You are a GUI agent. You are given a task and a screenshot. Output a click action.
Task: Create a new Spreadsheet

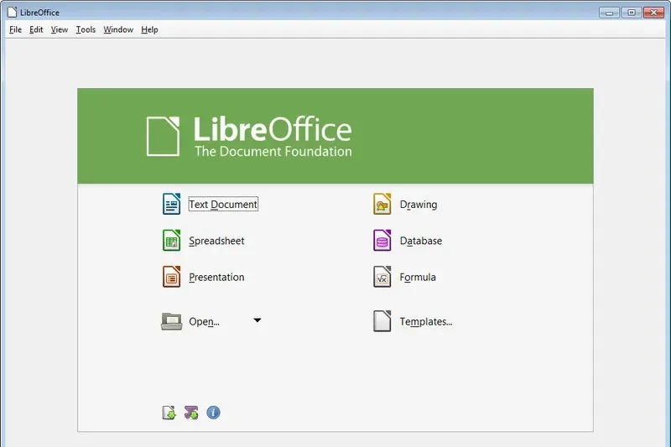click(216, 241)
